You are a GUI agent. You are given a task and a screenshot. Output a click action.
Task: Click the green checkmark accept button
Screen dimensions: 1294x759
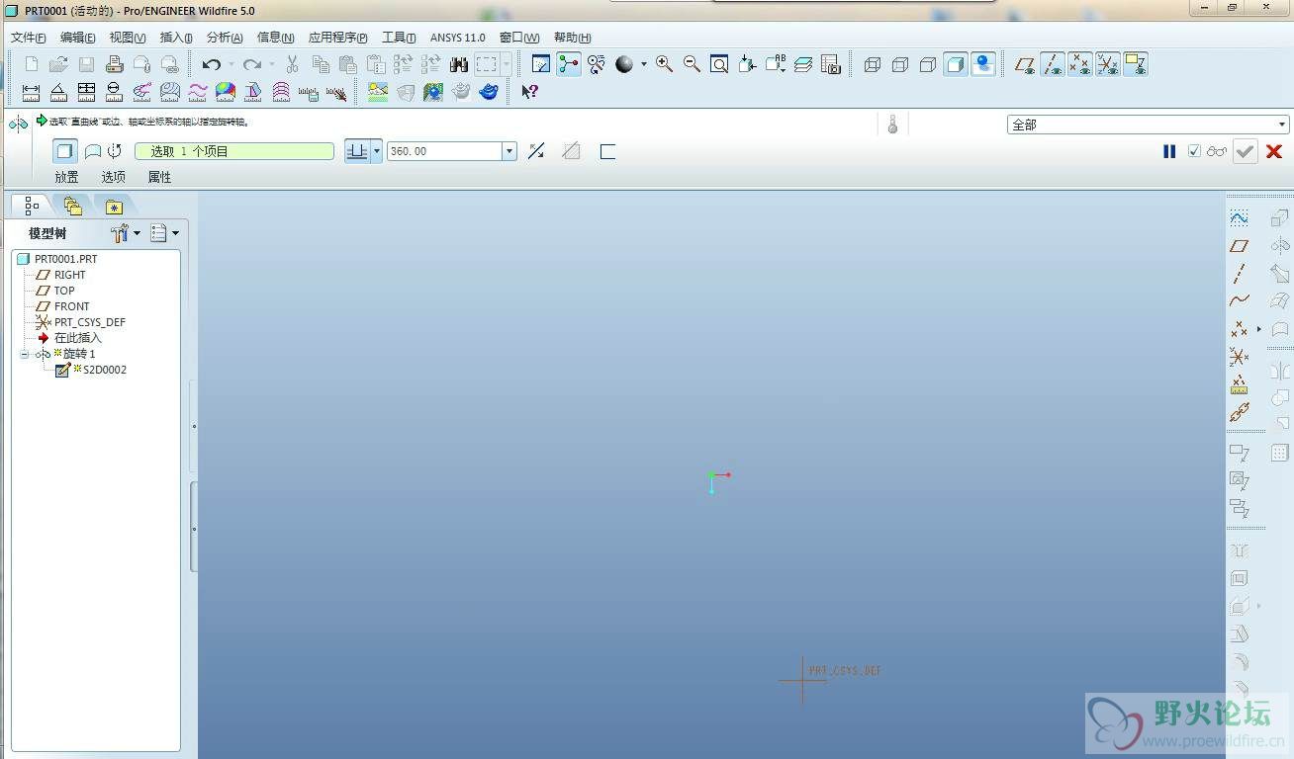(1245, 151)
